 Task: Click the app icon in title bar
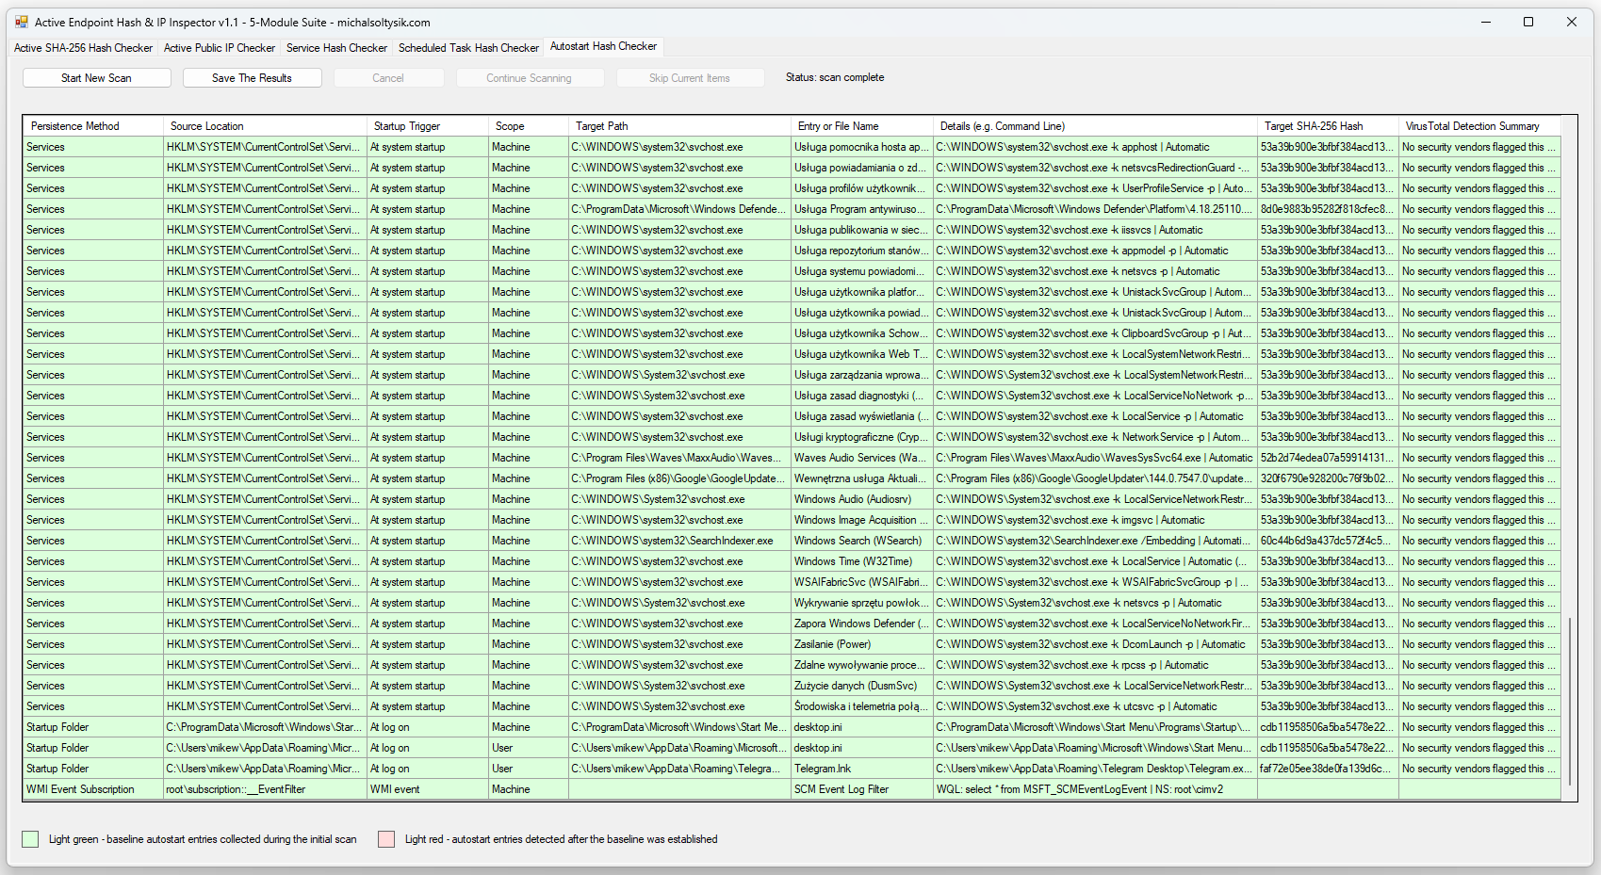tap(21, 22)
